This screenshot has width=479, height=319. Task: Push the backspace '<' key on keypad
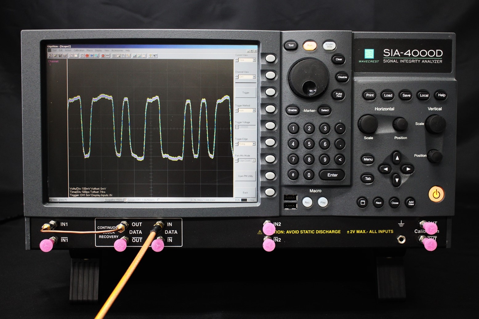click(x=340, y=159)
